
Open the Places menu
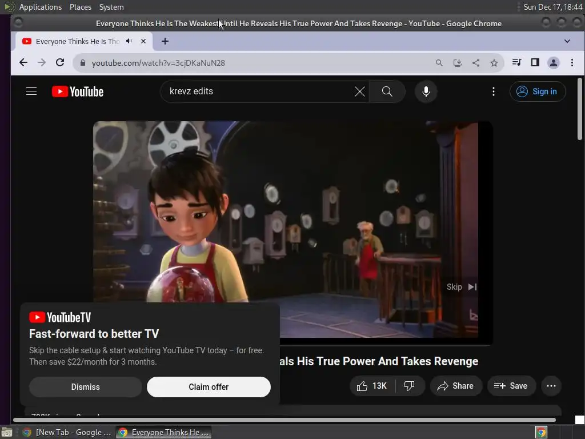point(80,7)
